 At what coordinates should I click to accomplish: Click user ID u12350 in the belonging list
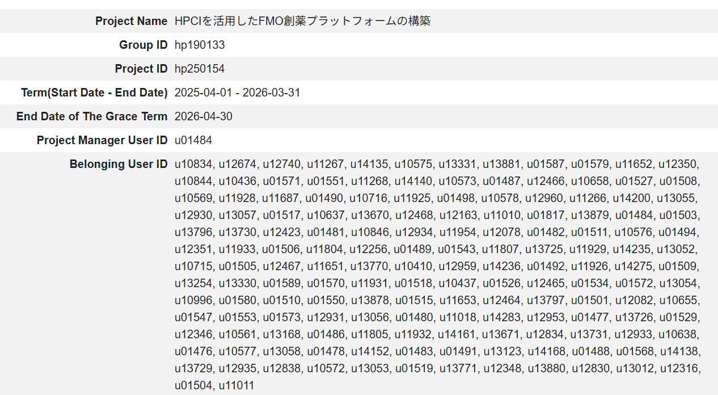677,165
